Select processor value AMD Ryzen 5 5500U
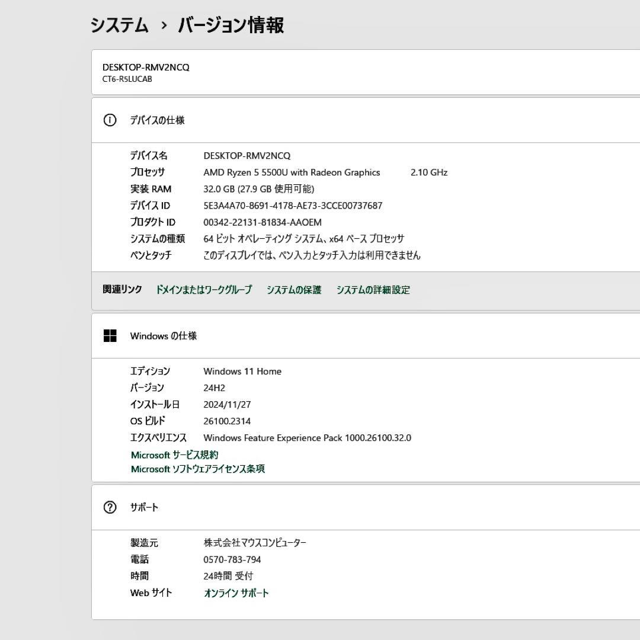 click(x=292, y=172)
